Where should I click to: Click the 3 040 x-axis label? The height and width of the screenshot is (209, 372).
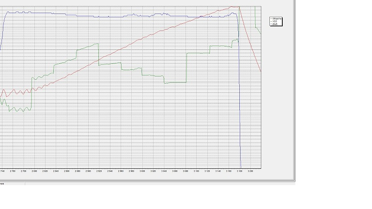(164, 171)
